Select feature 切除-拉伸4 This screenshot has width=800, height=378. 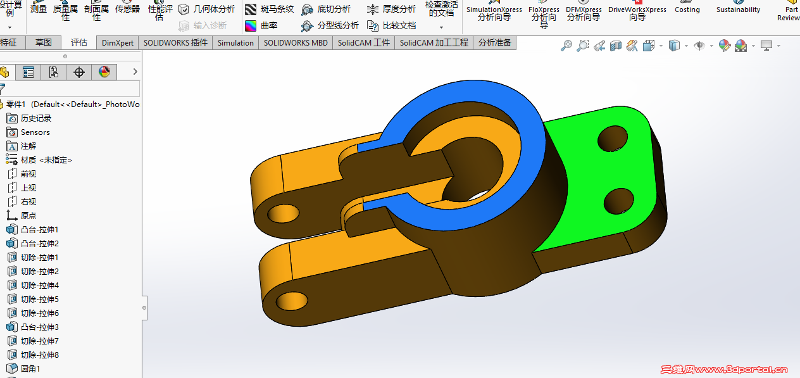click(x=33, y=286)
